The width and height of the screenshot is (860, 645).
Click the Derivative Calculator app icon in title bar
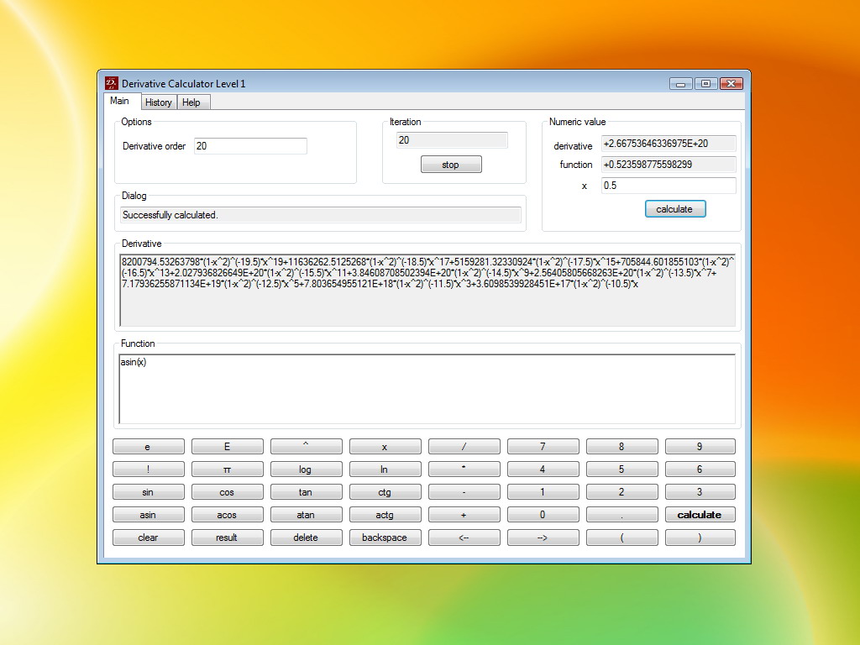(x=112, y=83)
